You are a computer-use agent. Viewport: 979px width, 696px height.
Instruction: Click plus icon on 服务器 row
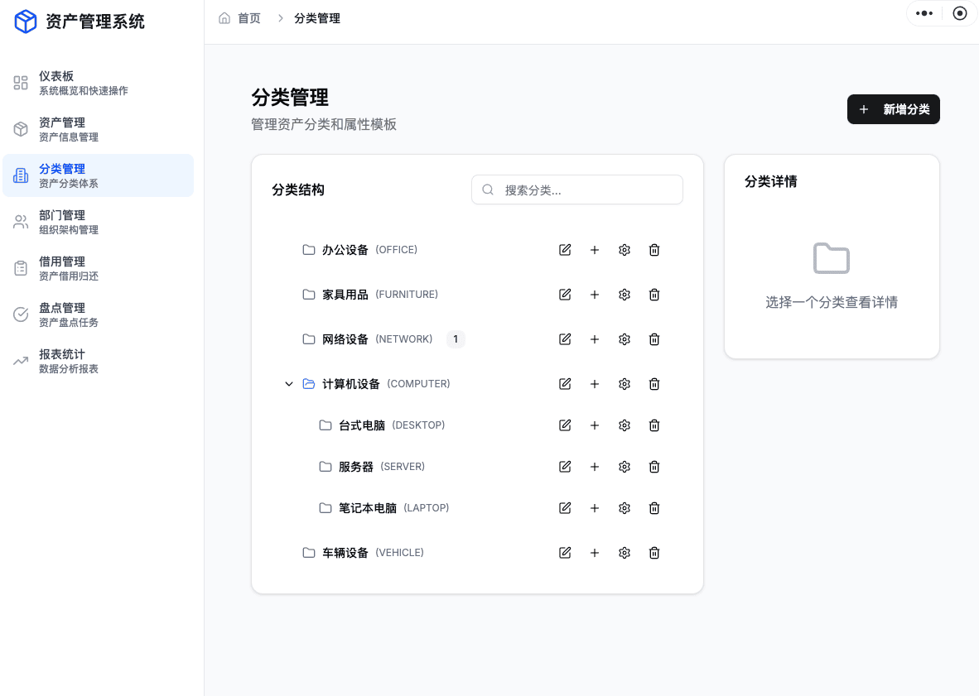[595, 467]
